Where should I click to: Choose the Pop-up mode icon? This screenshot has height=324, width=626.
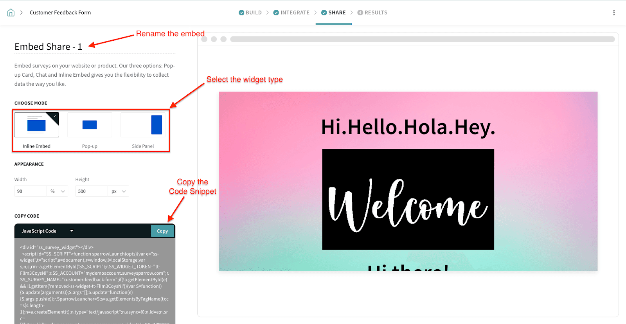tap(90, 125)
